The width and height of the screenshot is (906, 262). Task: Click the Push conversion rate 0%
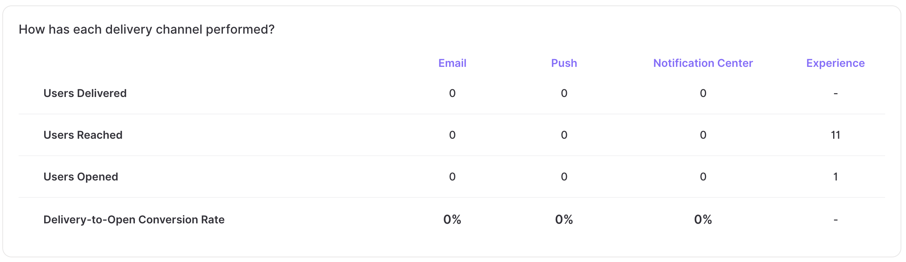click(x=564, y=219)
